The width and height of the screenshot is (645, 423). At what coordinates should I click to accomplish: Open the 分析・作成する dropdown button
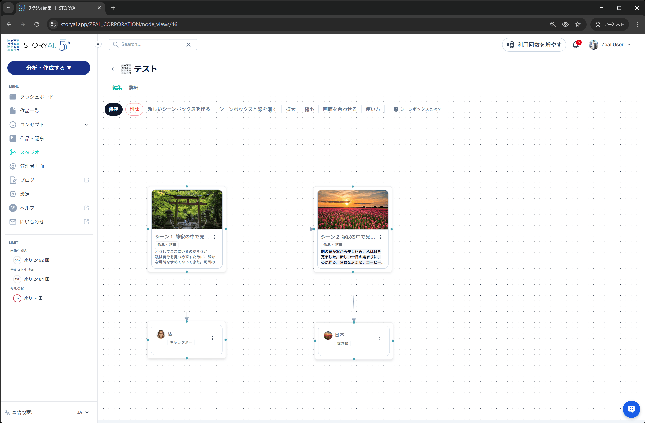point(49,68)
